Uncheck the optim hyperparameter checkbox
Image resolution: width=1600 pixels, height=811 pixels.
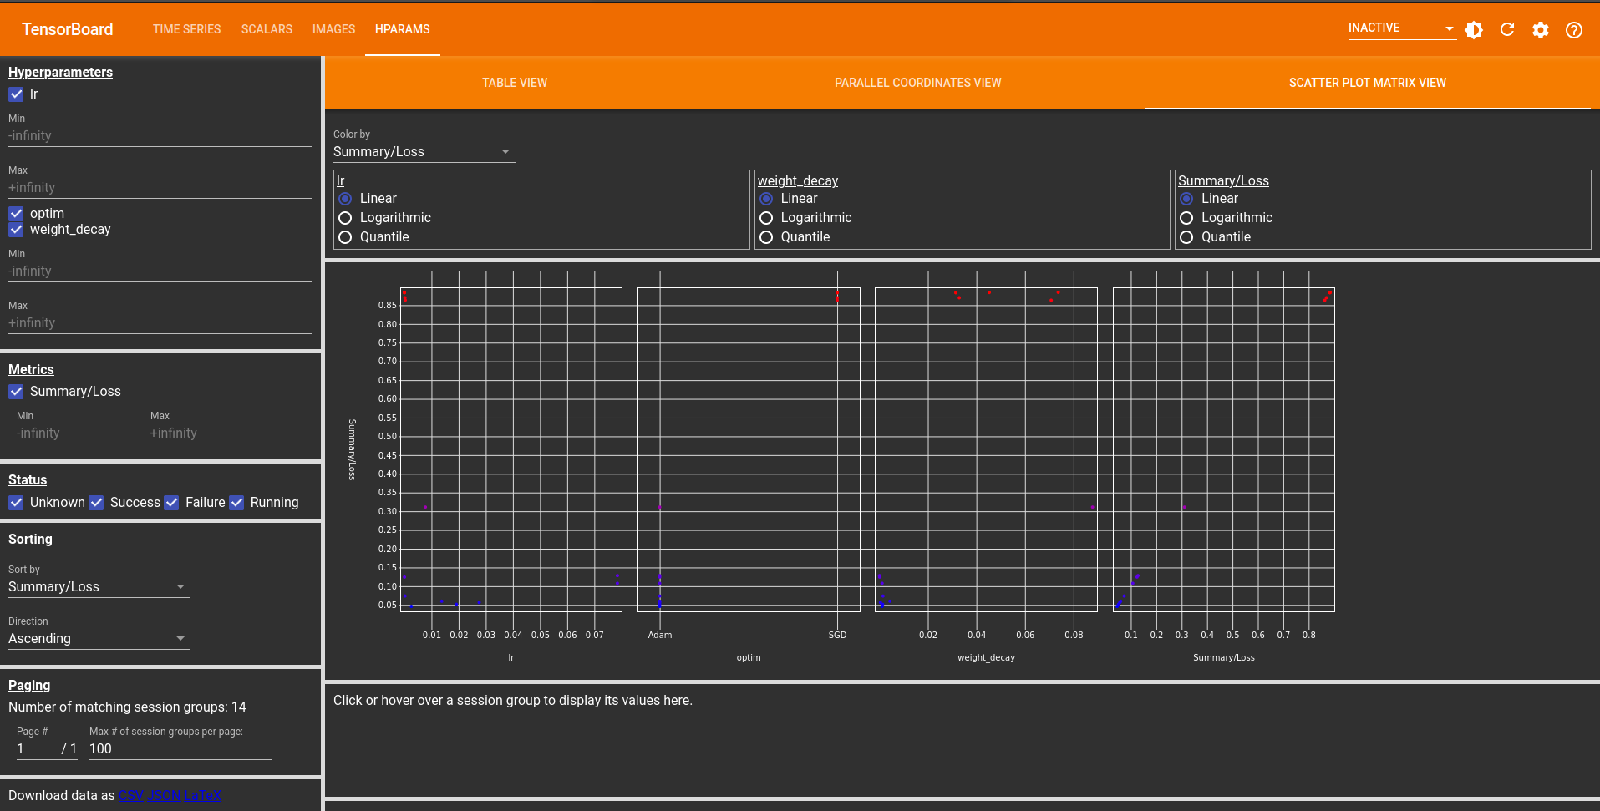point(16,214)
